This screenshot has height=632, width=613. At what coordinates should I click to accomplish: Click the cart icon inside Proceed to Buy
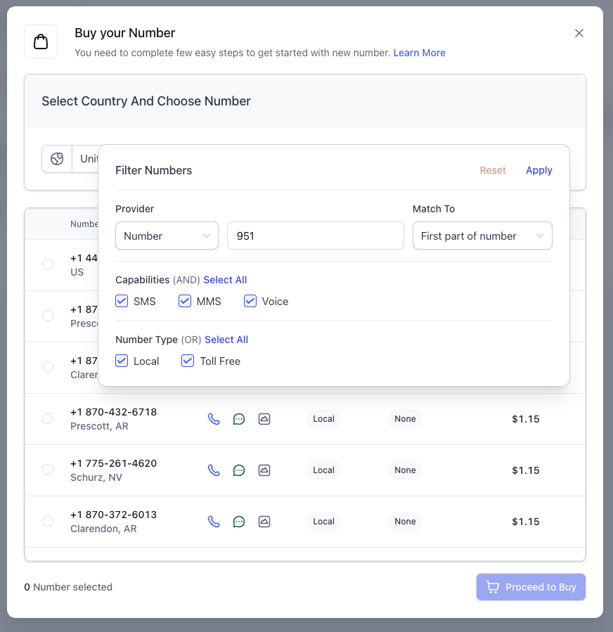pyautogui.click(x=492, y=586)
